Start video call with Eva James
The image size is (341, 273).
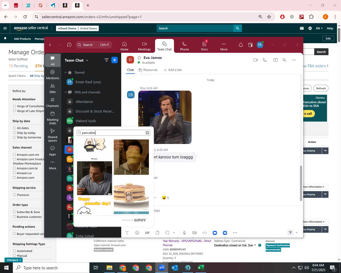(255, 60)
